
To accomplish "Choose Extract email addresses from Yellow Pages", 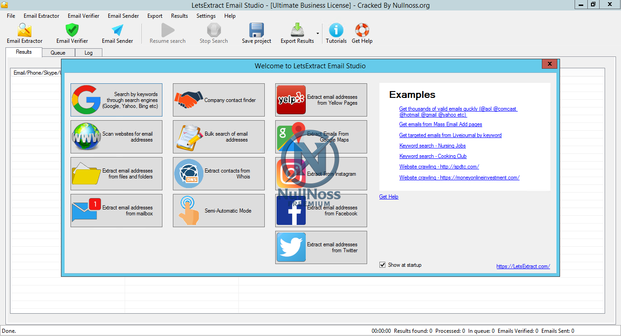I will pos(321,100).
